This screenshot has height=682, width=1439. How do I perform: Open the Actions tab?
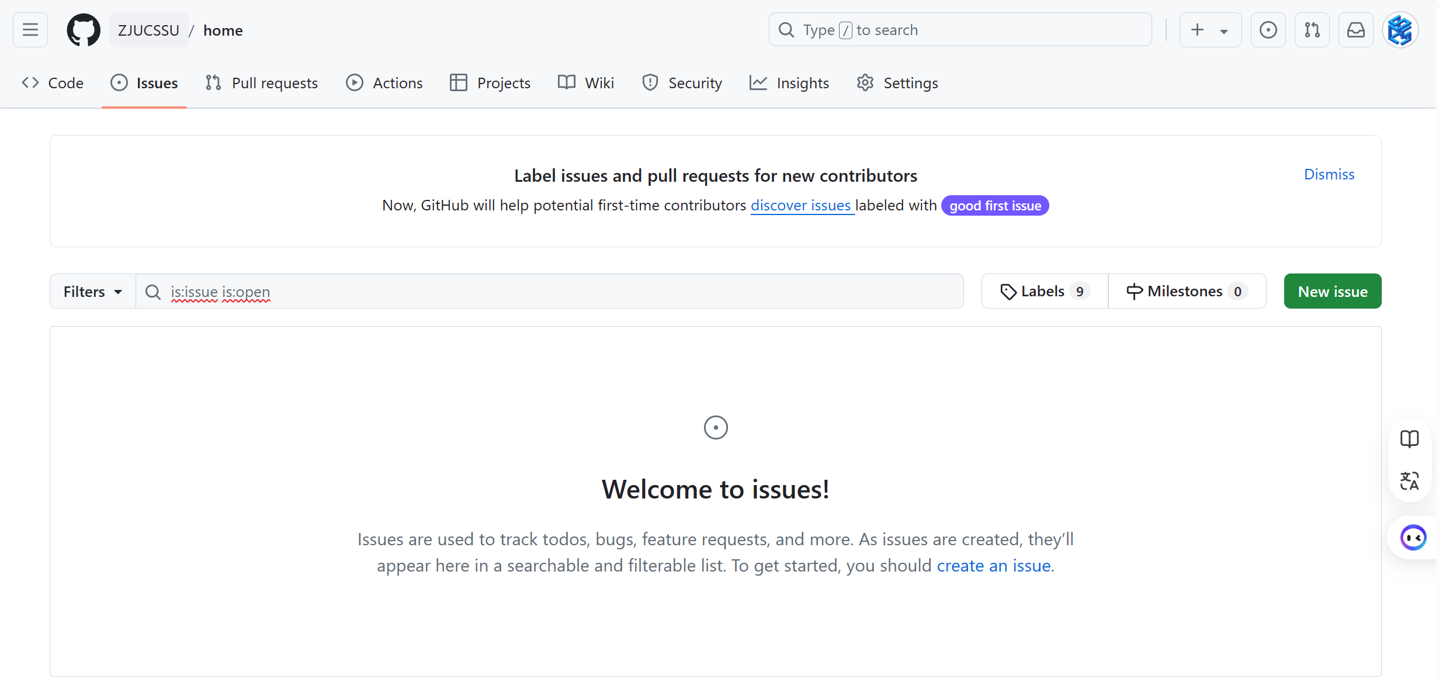(384, 83)
